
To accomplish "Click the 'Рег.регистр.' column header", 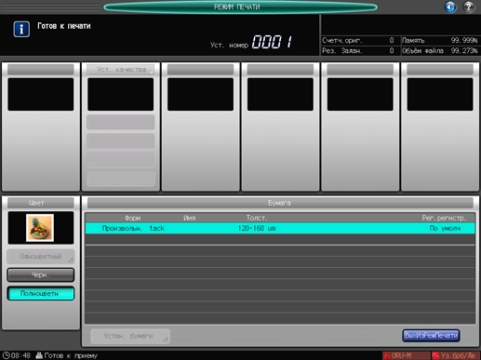I will pos(444,218).
